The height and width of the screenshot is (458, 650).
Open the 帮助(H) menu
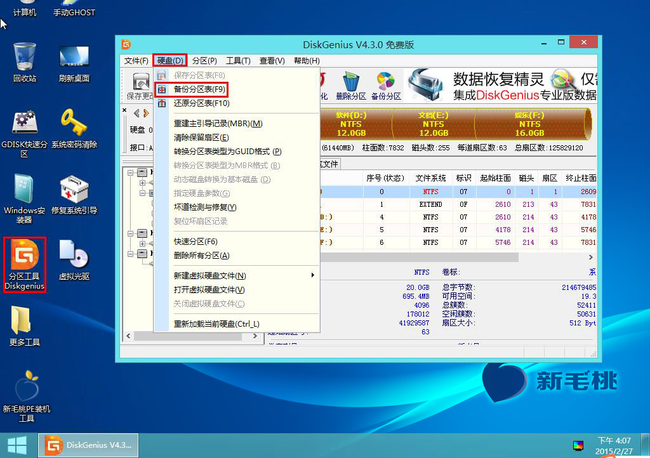pos(307,61)
